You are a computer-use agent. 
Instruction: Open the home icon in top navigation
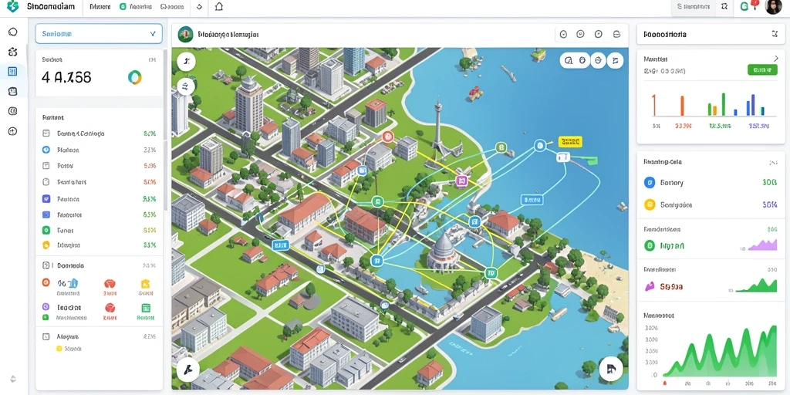(218, 6)
